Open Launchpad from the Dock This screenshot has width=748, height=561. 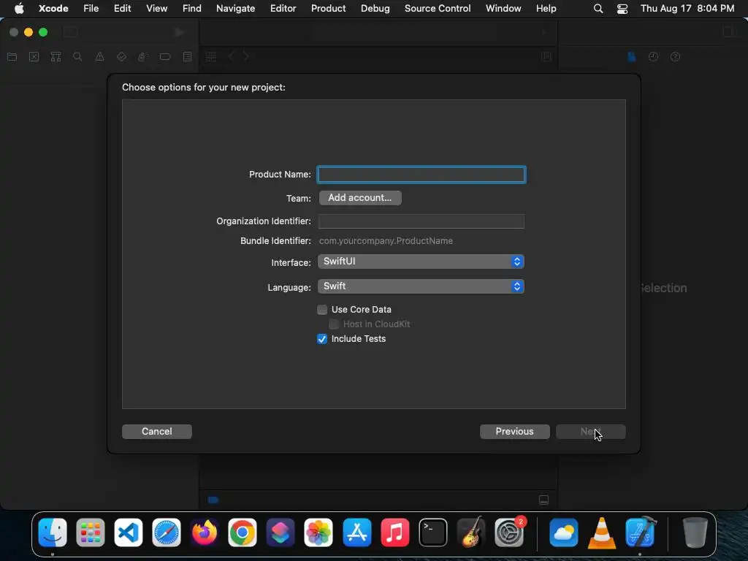pyautogui.click(x=90, y=533)
